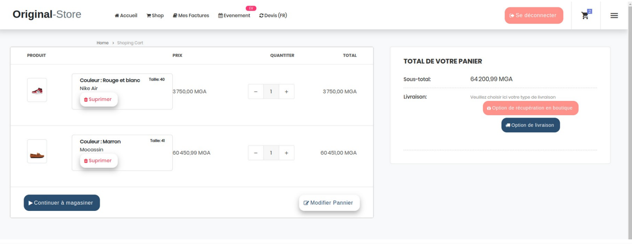Switch language via Devis (FR)
This screenshot has height=244, width=632.
tap(273, 15)
